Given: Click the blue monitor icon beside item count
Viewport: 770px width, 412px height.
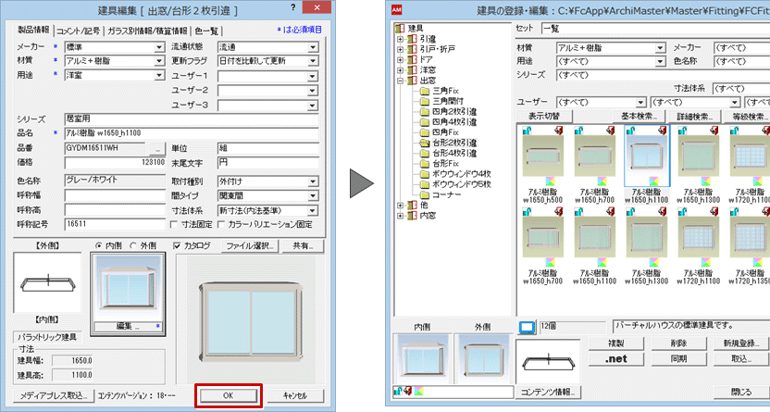Looking at the screenshot, I should 526,326.
